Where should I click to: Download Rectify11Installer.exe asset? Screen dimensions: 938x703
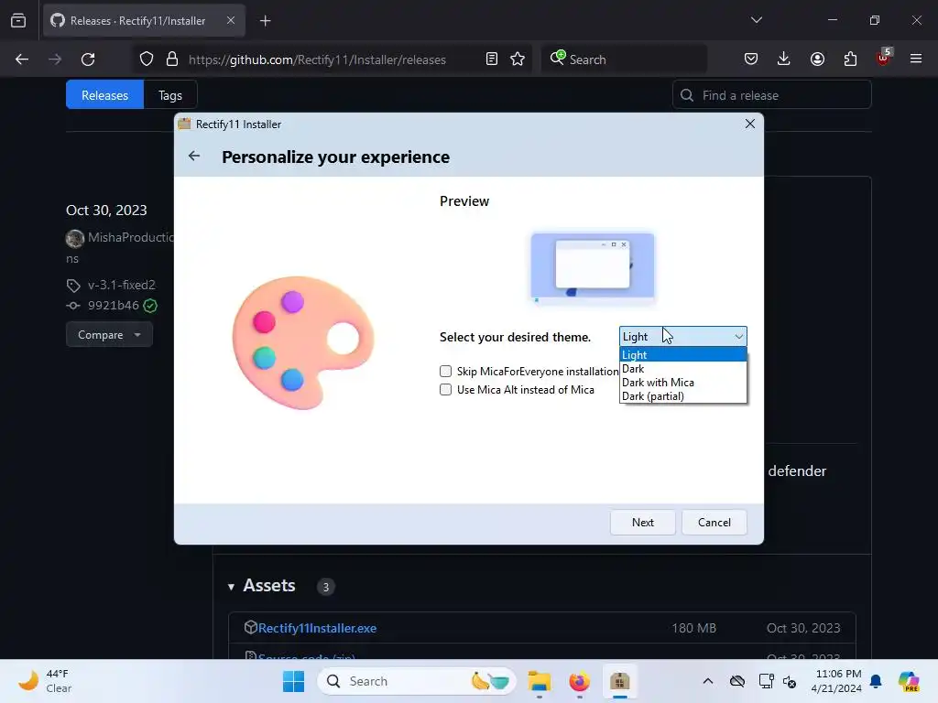coord(317,628)
